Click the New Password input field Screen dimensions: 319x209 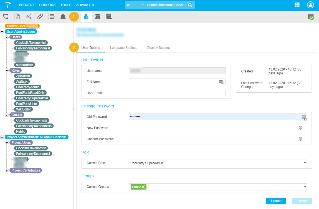[x=217, y=128]
